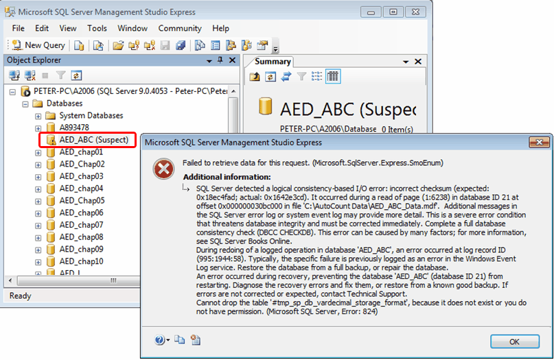This screenshot has width=554, height=360.
Task: Expand the AED_chap01 database
Action: click(x=38, y=153)
